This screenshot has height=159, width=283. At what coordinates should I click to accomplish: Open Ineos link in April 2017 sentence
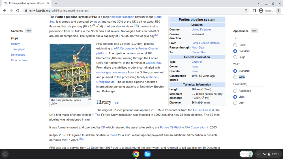[x=113, y=135]
